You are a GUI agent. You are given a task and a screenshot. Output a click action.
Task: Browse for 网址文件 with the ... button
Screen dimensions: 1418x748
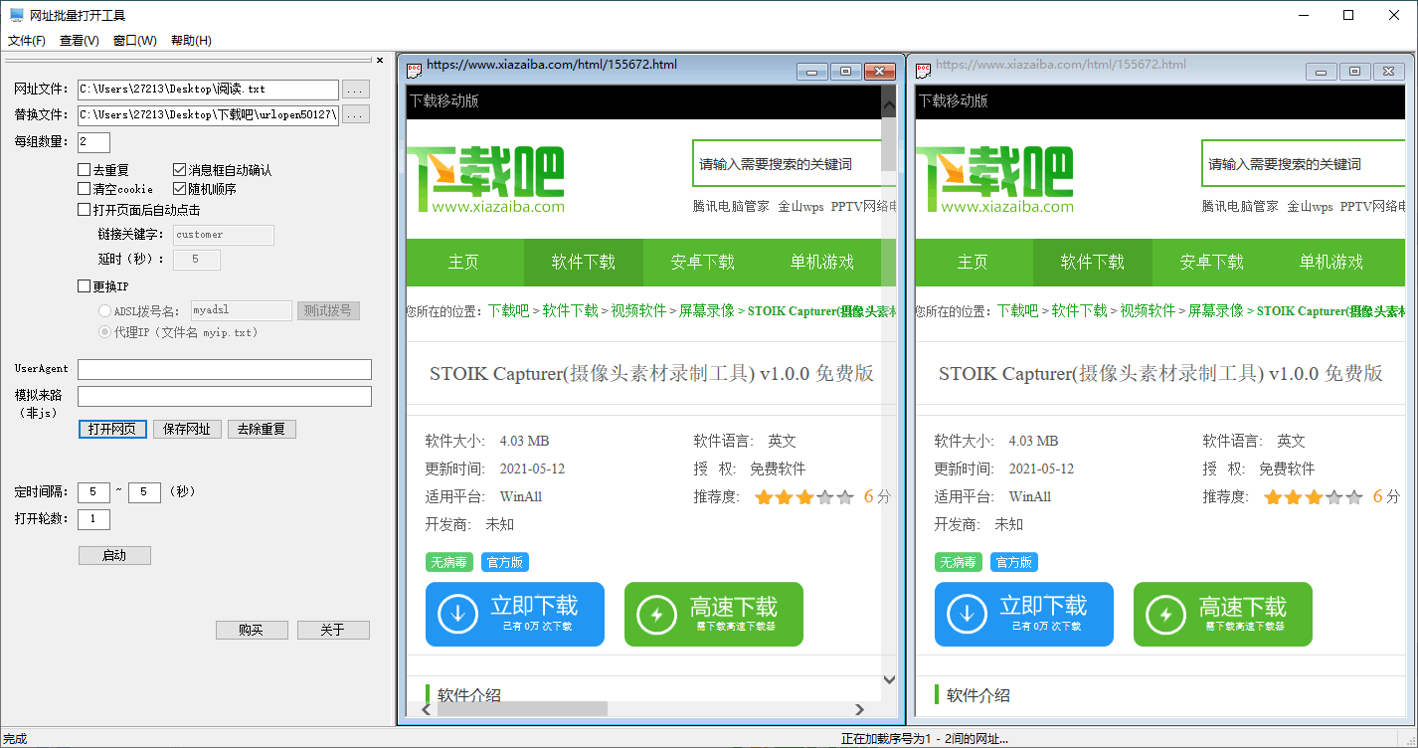tap(356, 90)
